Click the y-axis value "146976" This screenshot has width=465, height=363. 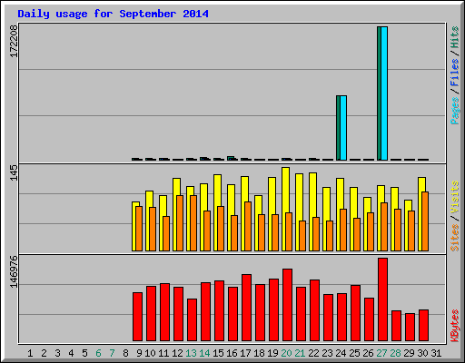point(14,271)
